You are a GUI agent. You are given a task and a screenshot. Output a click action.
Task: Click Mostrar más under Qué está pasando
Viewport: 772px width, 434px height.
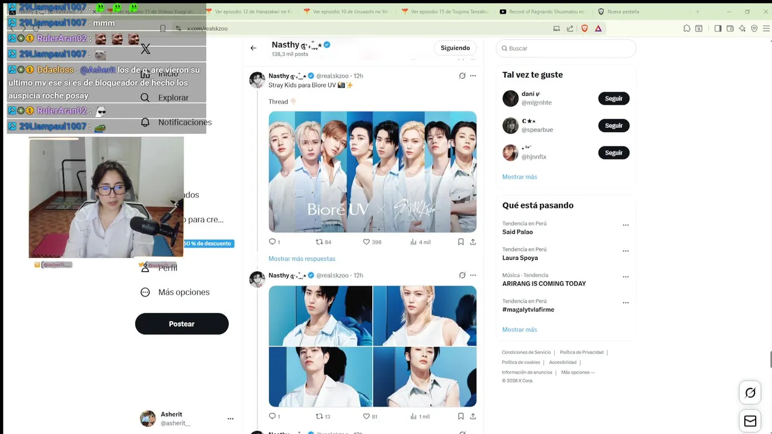point(519,330)
